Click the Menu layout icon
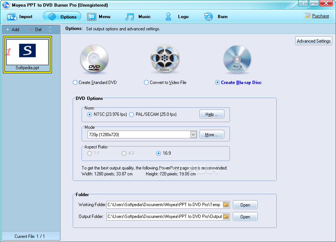 coord(92,17)
